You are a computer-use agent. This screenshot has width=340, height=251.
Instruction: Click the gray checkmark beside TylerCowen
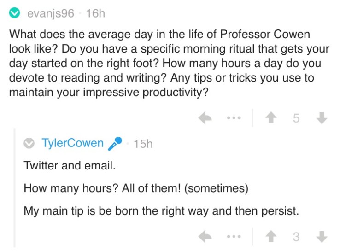tap(29, 144)
